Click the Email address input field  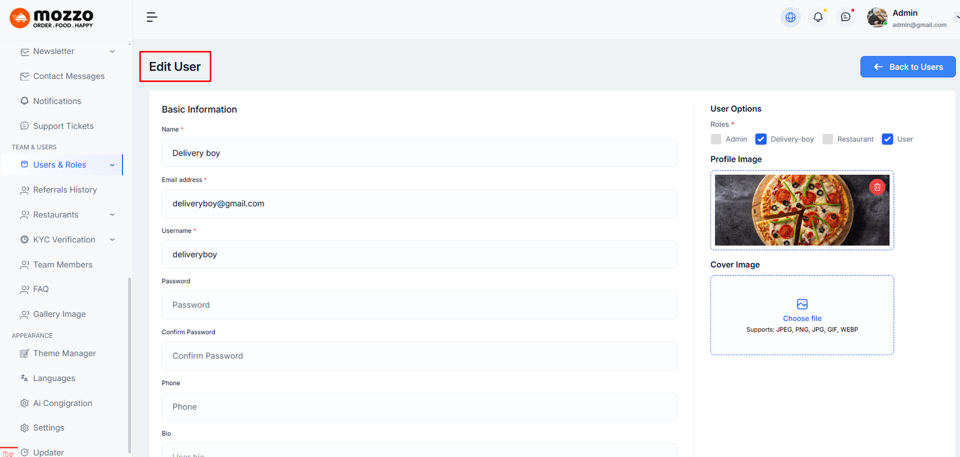419,204
